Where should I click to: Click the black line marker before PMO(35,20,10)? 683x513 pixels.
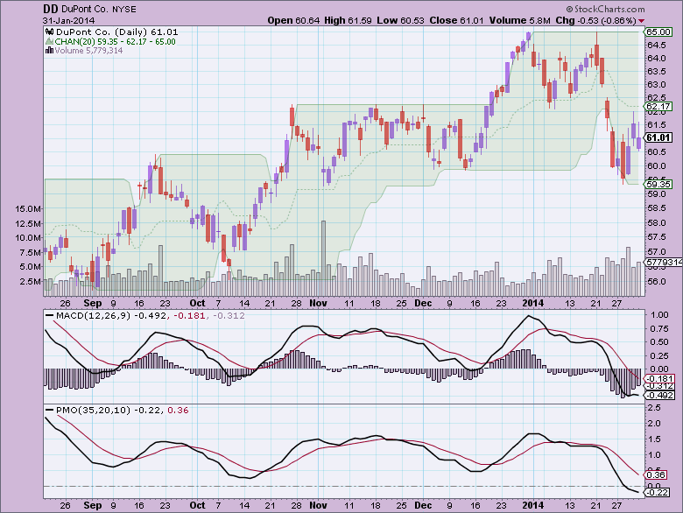(50, 411)
